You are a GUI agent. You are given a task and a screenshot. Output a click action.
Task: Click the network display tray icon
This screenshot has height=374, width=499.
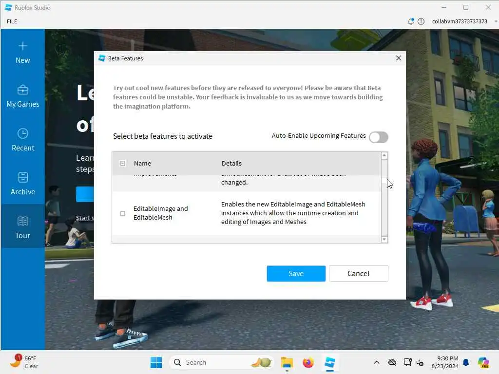(x=407, y=362)
